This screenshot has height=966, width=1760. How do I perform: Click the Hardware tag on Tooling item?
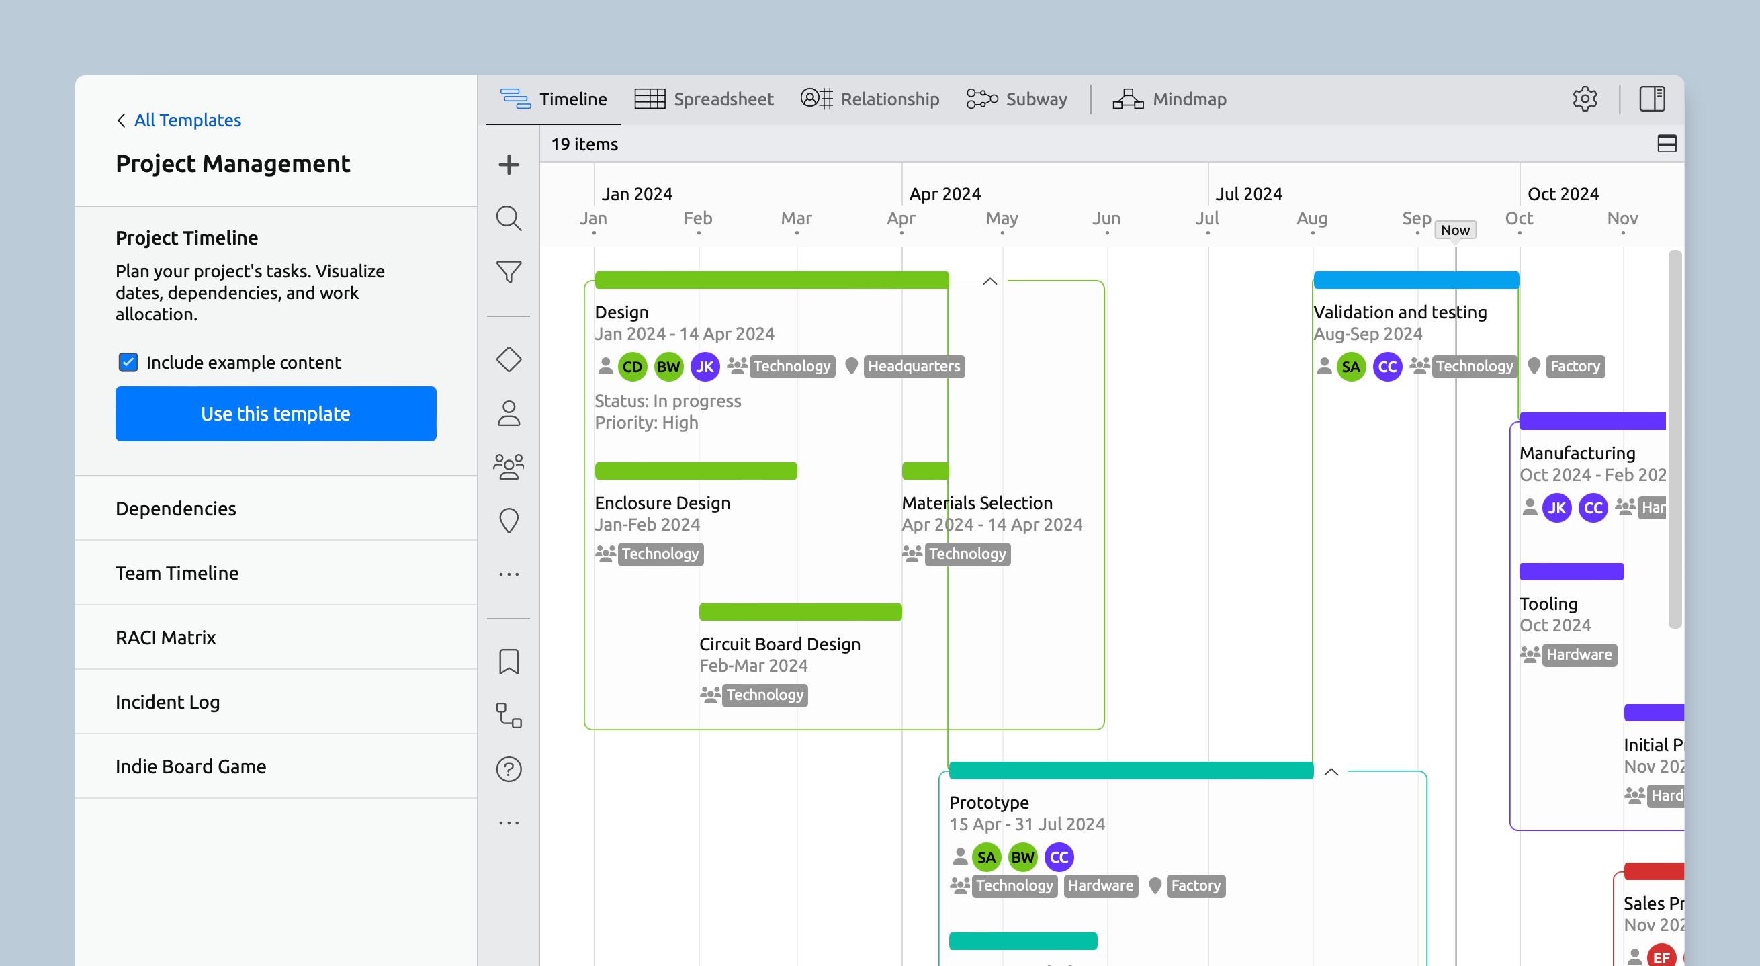coord(1579,655)
